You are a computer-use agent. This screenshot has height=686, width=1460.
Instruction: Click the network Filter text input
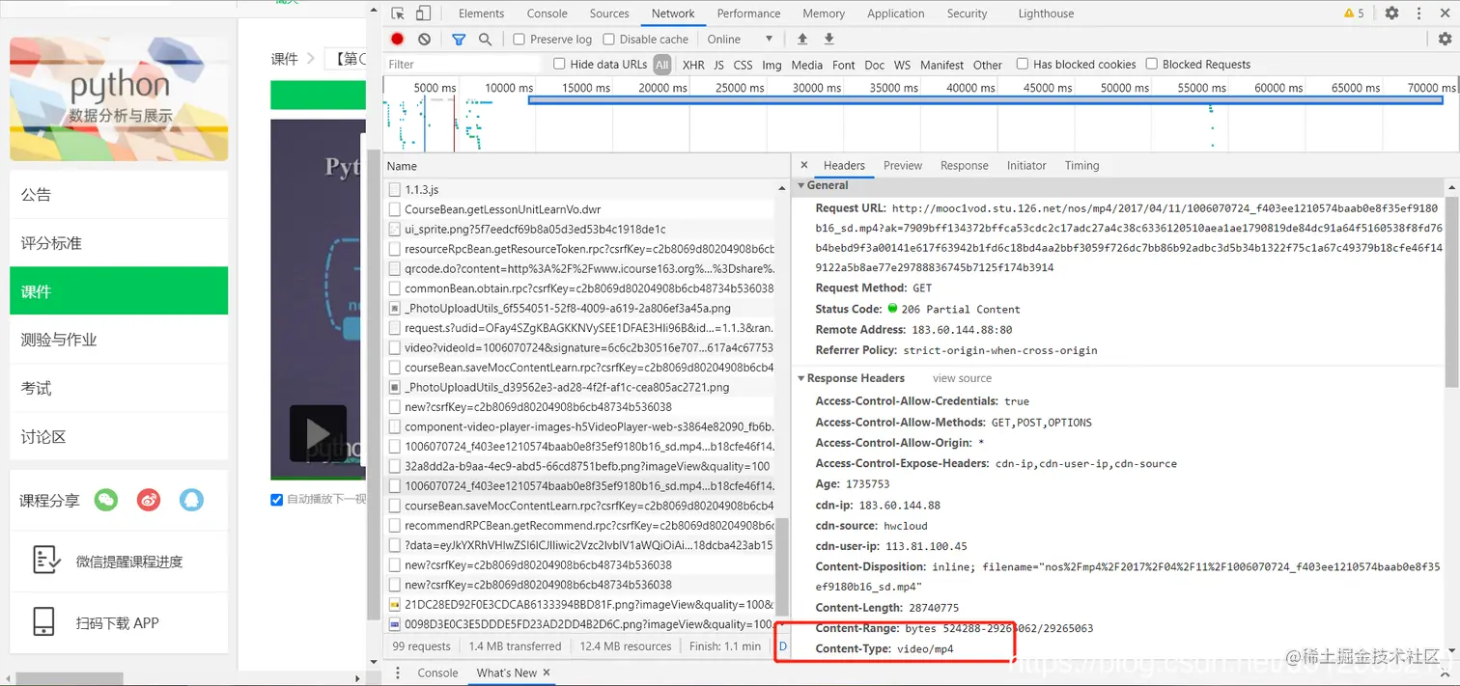pos(463,64)
